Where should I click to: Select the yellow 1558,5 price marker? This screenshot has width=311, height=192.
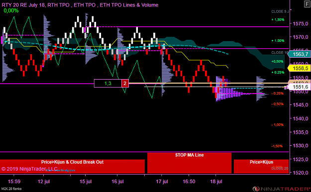tap(299, 68)
